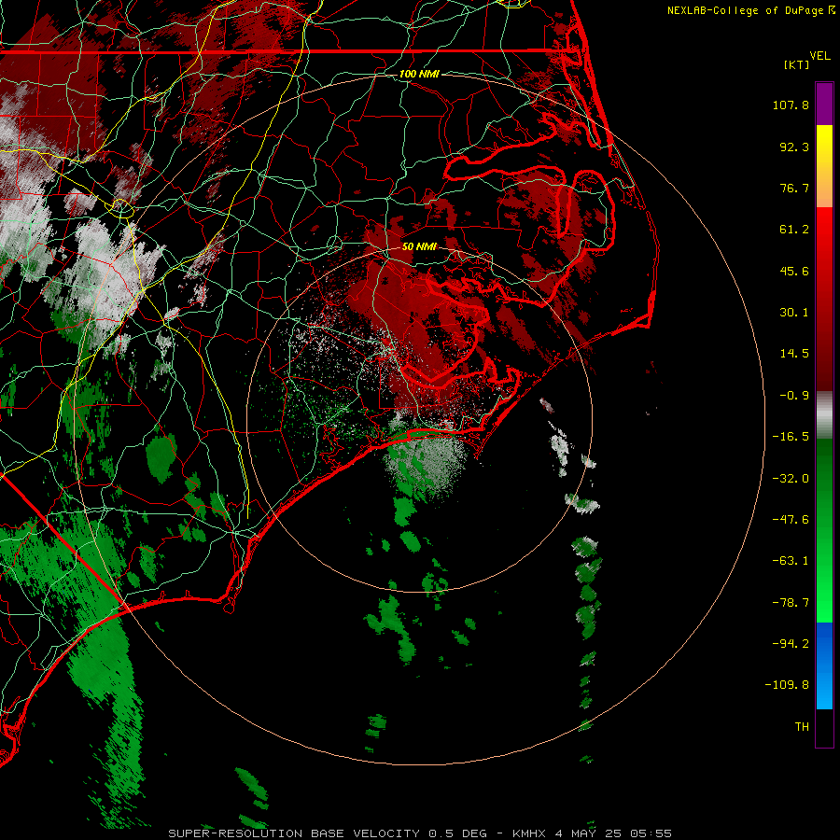Pick the green segment of the velocity scale

[x=824, y=530]
